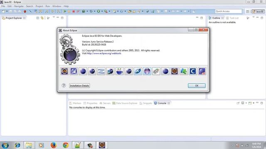
Task: Switch to the Data Source Explorer tab
Action: pos(125,103)
